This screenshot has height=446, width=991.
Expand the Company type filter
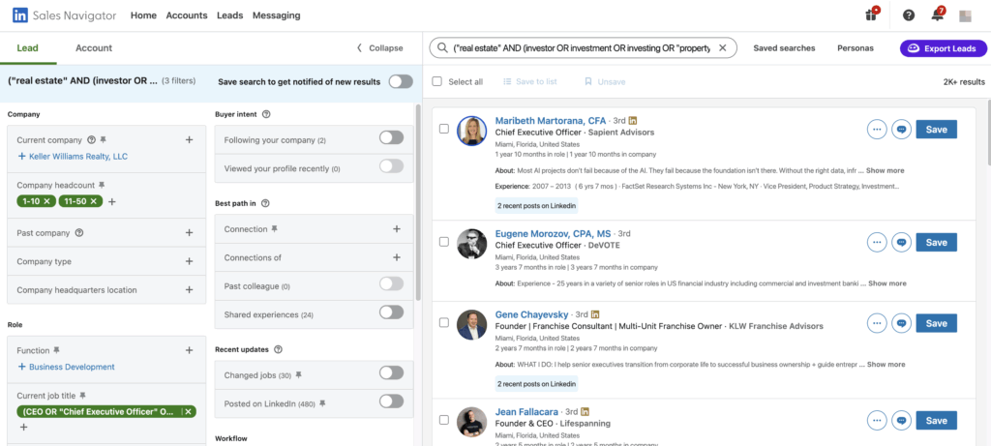pos(189,261)
